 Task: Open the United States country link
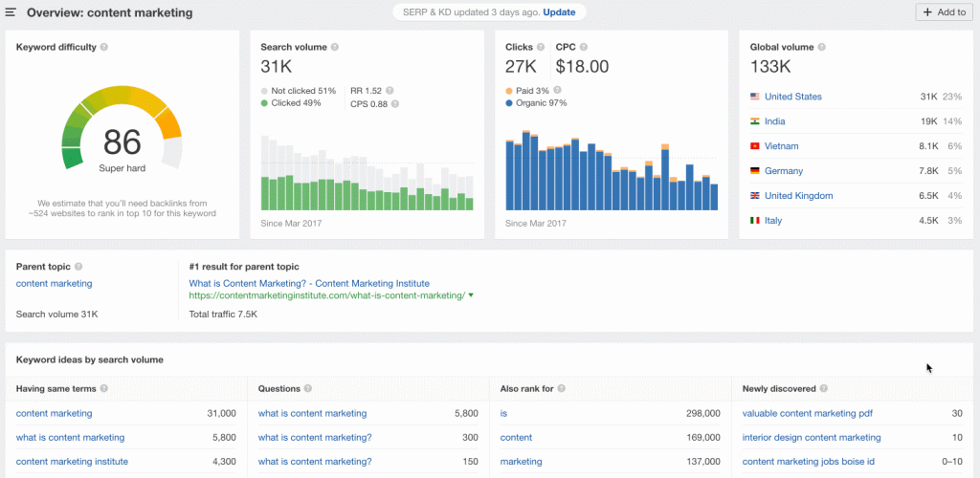[x=792, y=97]
